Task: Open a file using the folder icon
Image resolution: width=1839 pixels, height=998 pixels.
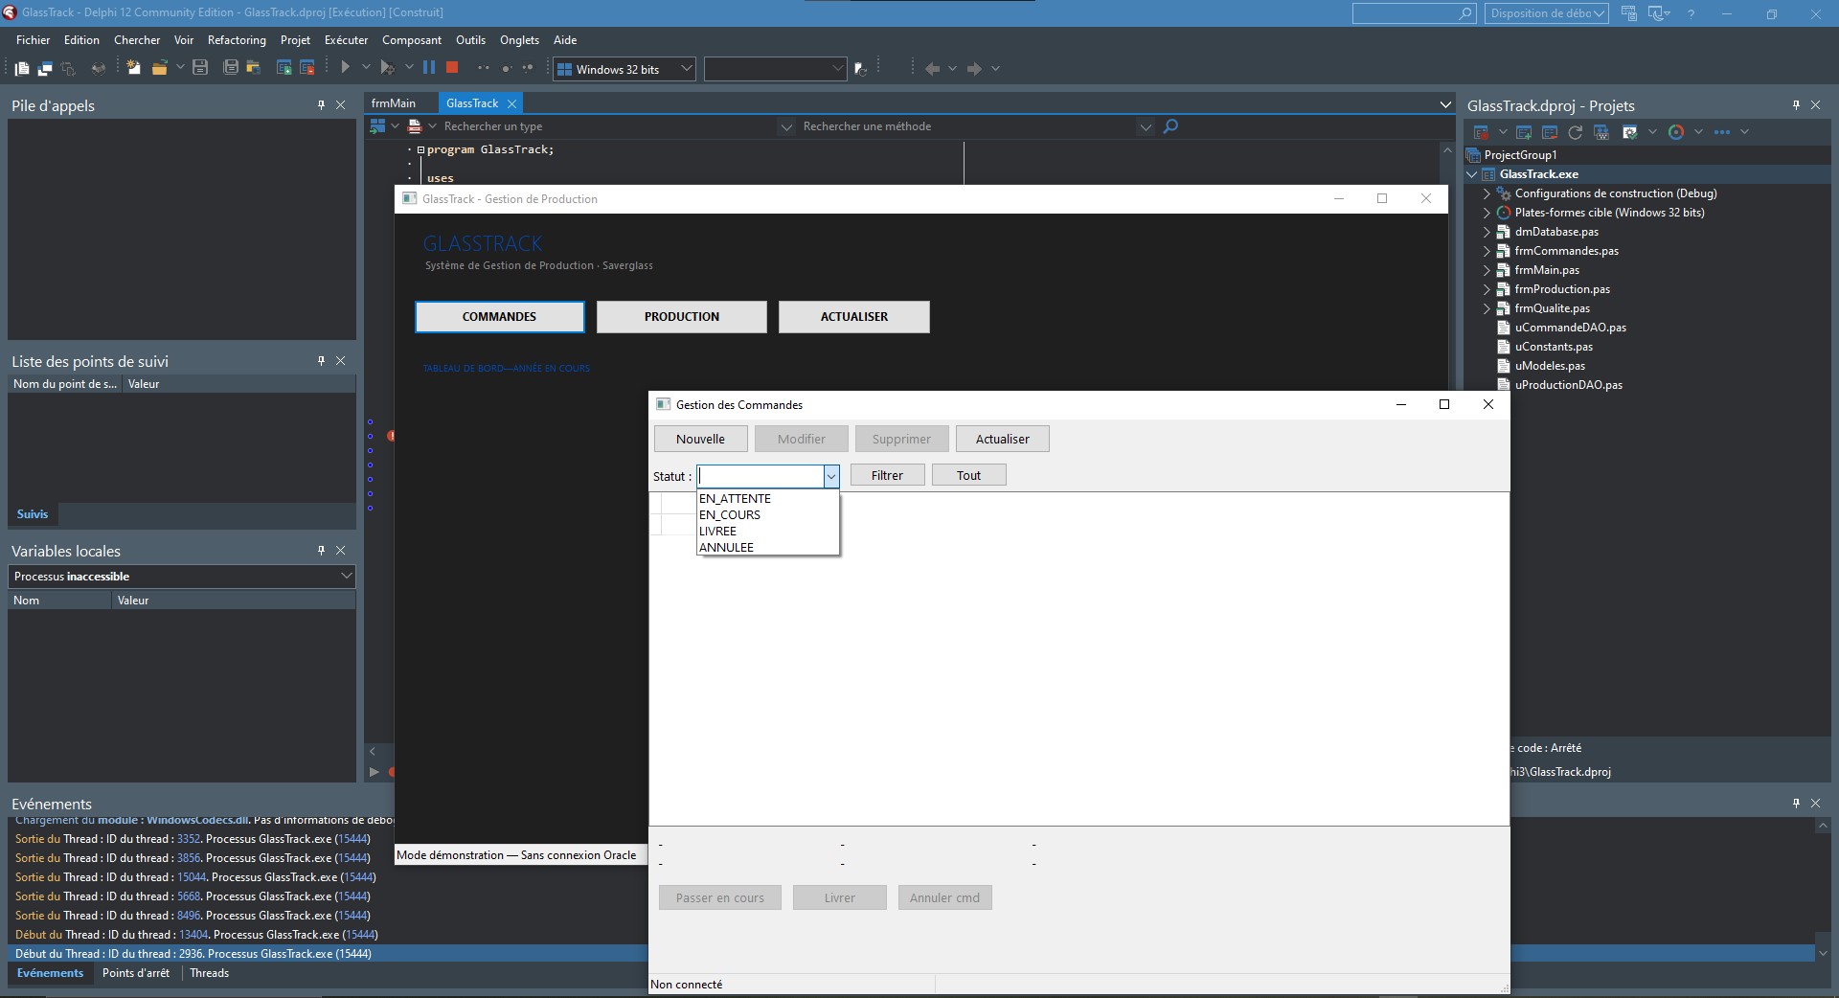Action: coord(161,68)
